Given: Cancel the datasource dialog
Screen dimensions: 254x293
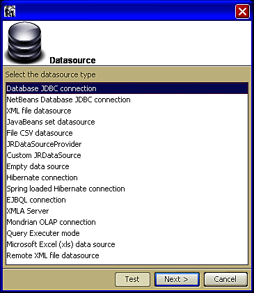Looking at the screenshot, I should (225, 279).
